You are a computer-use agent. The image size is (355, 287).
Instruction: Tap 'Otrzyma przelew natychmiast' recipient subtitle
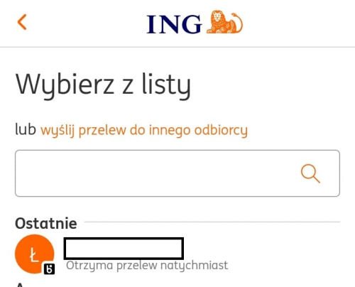point(147,266)
